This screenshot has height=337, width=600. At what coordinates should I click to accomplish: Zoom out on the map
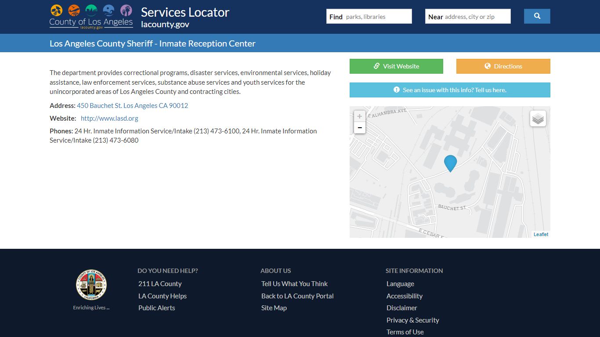pyautogui.click(x=360, y=128)
